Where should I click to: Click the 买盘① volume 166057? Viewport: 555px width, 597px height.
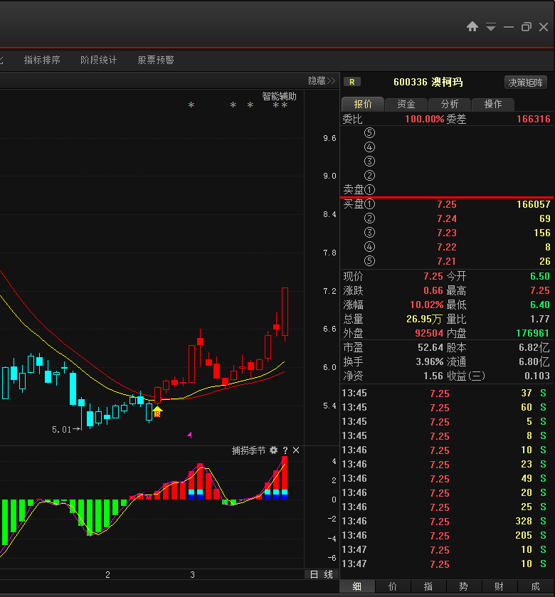coord(534,204)
